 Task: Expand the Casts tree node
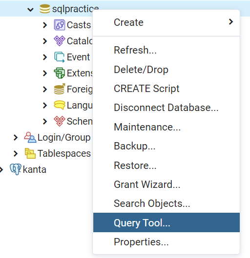point(45,25)
